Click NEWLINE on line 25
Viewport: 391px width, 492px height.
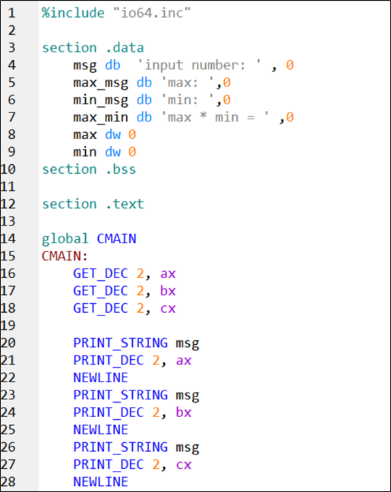[x=101, y=429]
